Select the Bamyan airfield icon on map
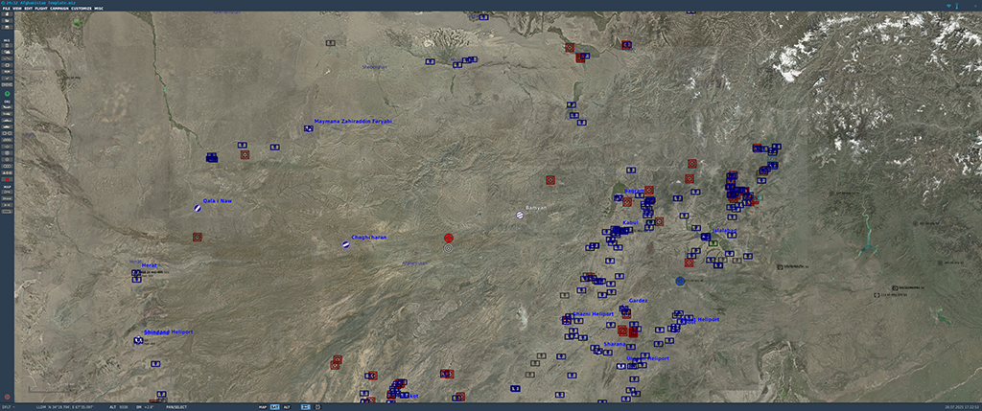The width and height of the screenshot is (982, 411). coord(521,215)
